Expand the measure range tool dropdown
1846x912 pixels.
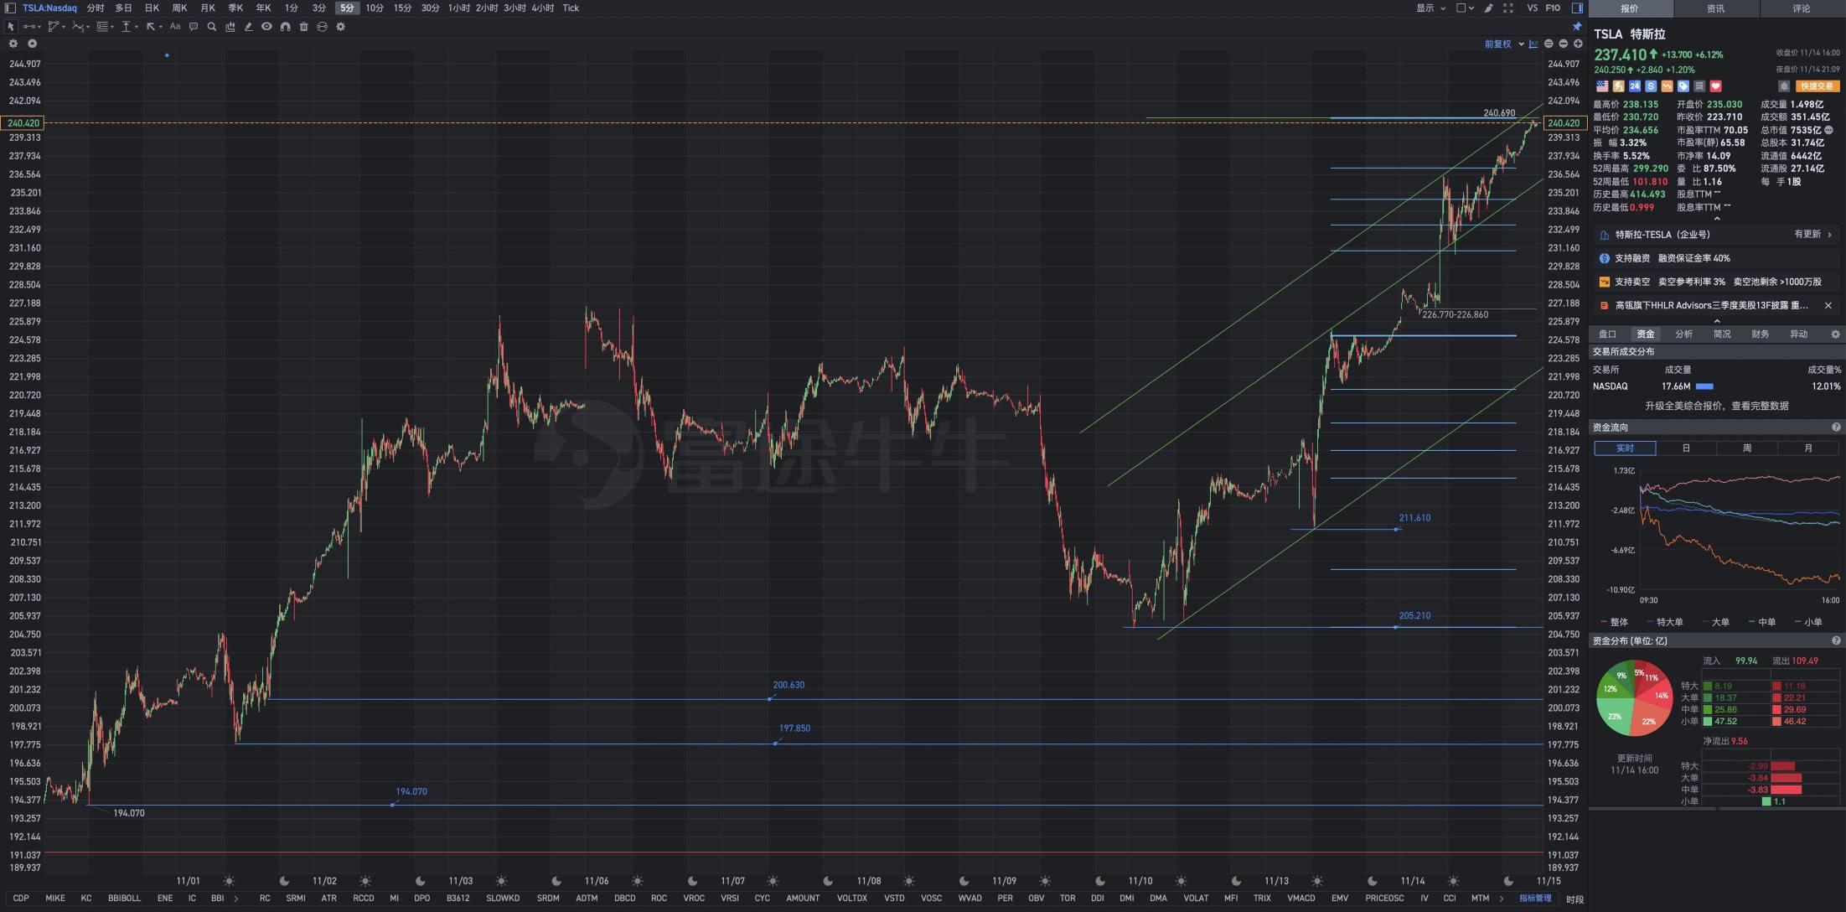click(137, 27)
